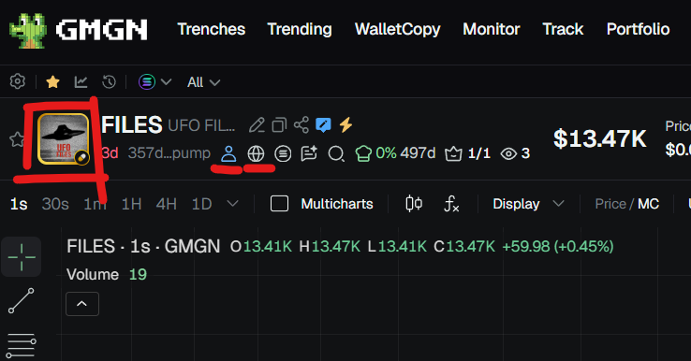Click the FILES token name heading
691x361 pixels.
pos(132,125)
